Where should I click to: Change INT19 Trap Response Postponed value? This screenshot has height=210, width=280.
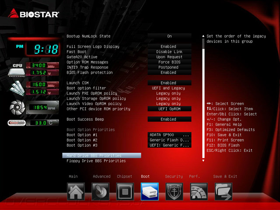coord(169,67)
